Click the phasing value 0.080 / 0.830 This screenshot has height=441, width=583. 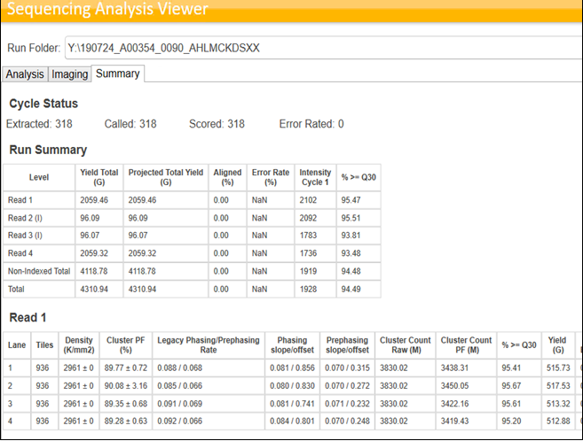292,386
